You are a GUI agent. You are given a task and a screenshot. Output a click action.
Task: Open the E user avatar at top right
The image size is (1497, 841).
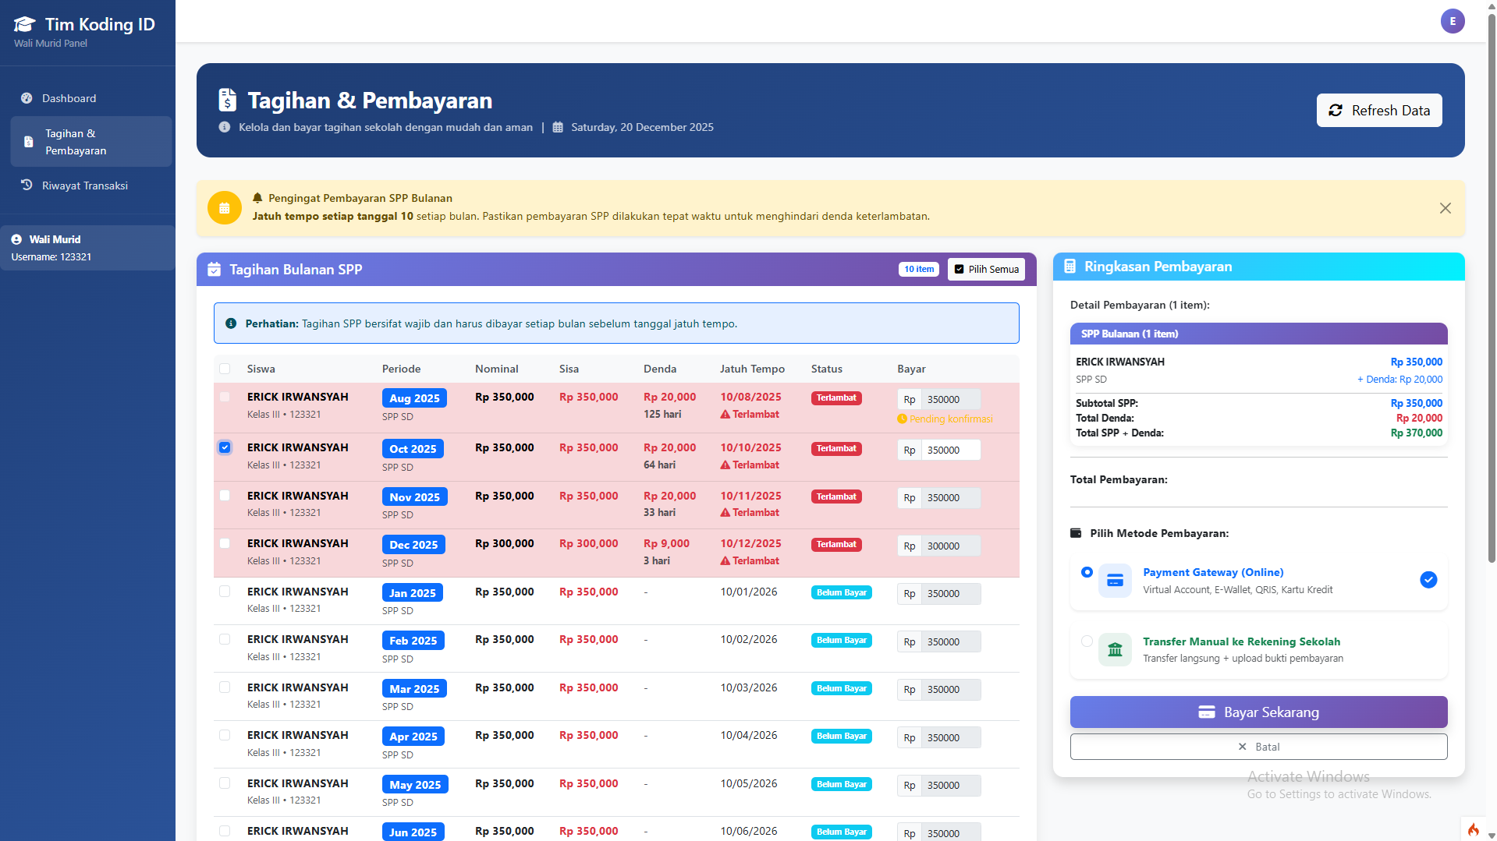1453,21
